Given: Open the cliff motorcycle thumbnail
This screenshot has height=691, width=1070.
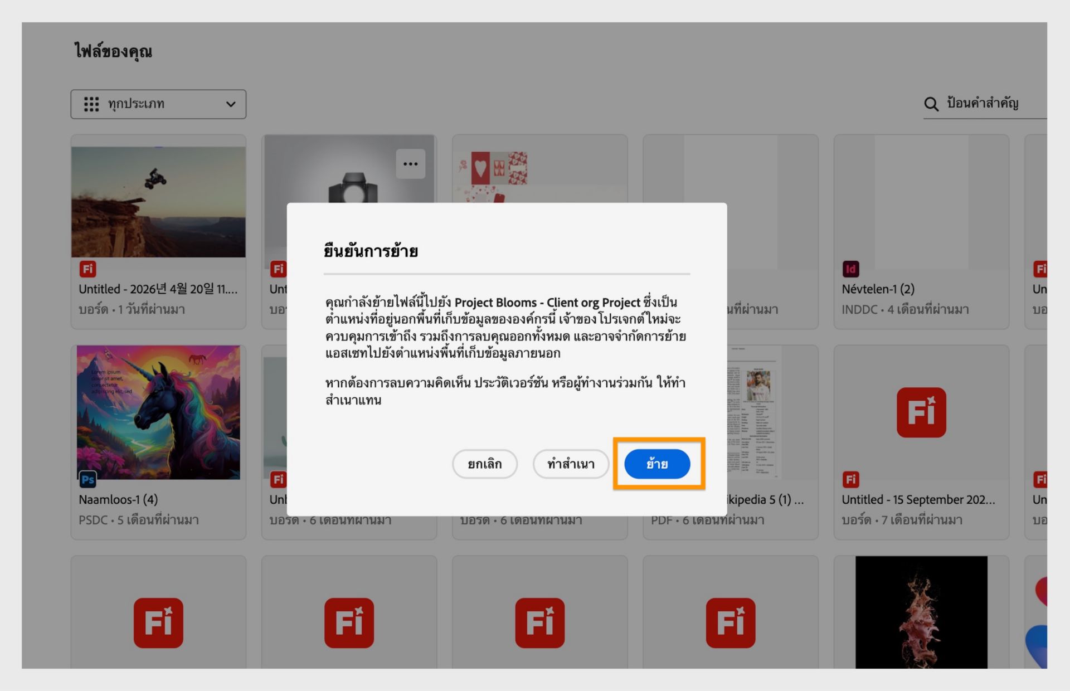Looking at the screenshot, I should 158,202.
